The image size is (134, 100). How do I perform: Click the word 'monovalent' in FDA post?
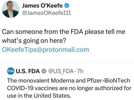[x=34, y=80]
